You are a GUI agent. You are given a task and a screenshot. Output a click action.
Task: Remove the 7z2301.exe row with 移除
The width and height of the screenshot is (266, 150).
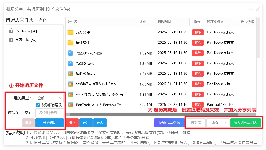198,63
